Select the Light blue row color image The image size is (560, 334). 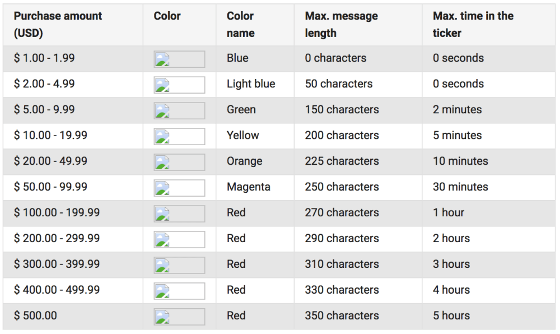179,85
